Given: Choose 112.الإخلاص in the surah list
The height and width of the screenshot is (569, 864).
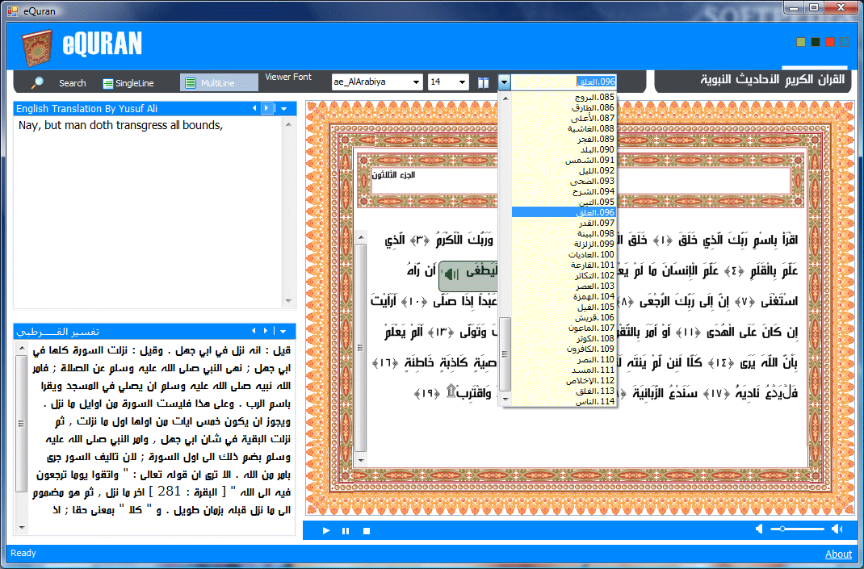Looking at the screenshot, I should (564, 379).
